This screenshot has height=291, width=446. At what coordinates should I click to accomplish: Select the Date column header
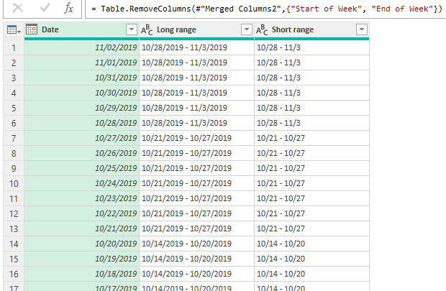coord(81,29)
